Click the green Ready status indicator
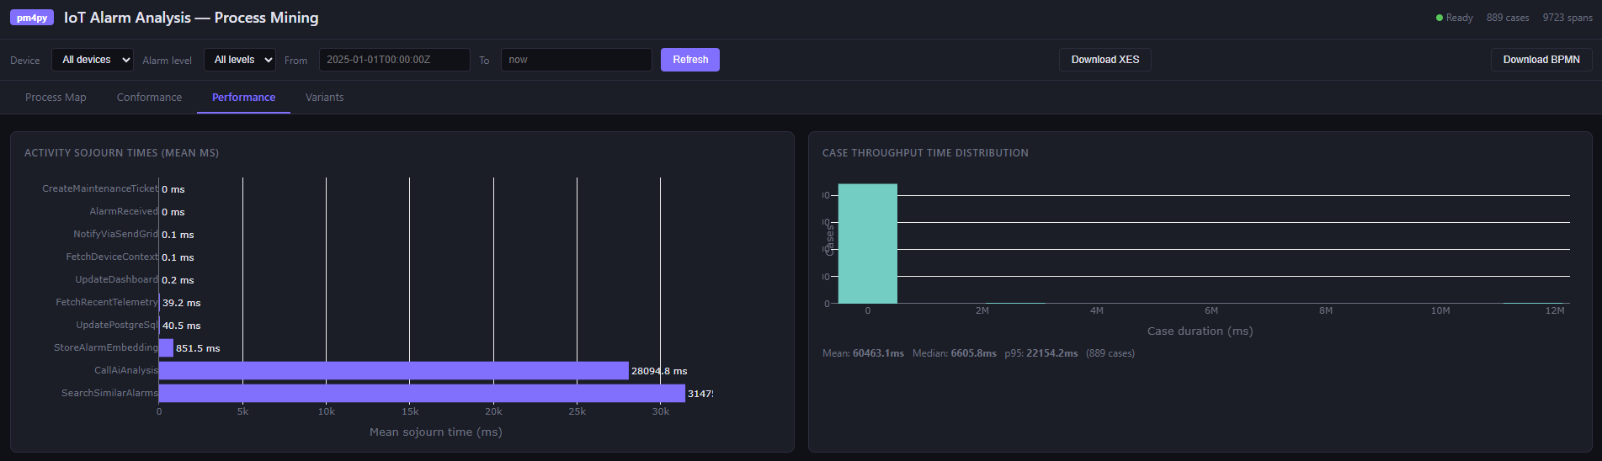Screen dimensions: 1602x461 [1454, 18]
